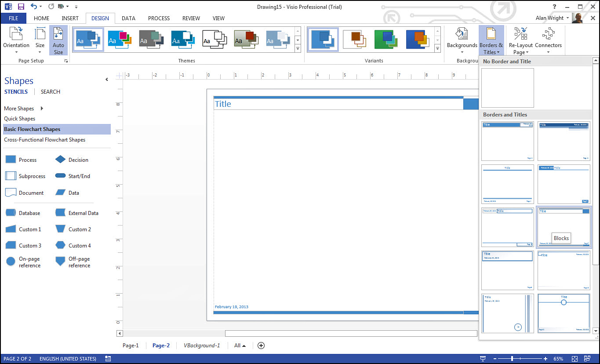Open the Undo history dropdown arrow

40,7
